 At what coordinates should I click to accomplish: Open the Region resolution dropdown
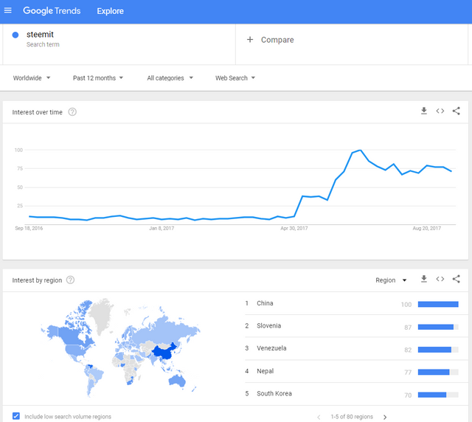tap(391, 280)
